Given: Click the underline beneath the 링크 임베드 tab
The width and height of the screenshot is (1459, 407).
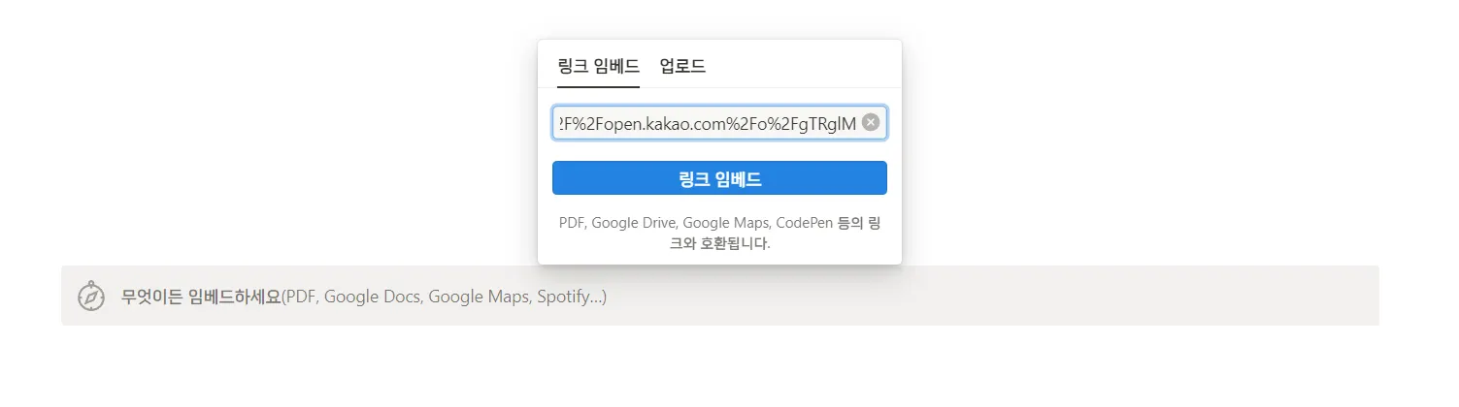Looking at the screenshot, I should pyautogui.click(x=598, y=86).
